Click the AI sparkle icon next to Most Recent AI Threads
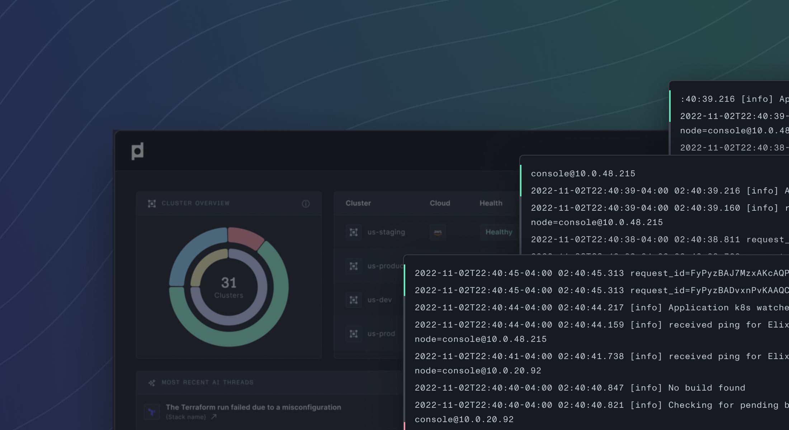 pos(152,382)
